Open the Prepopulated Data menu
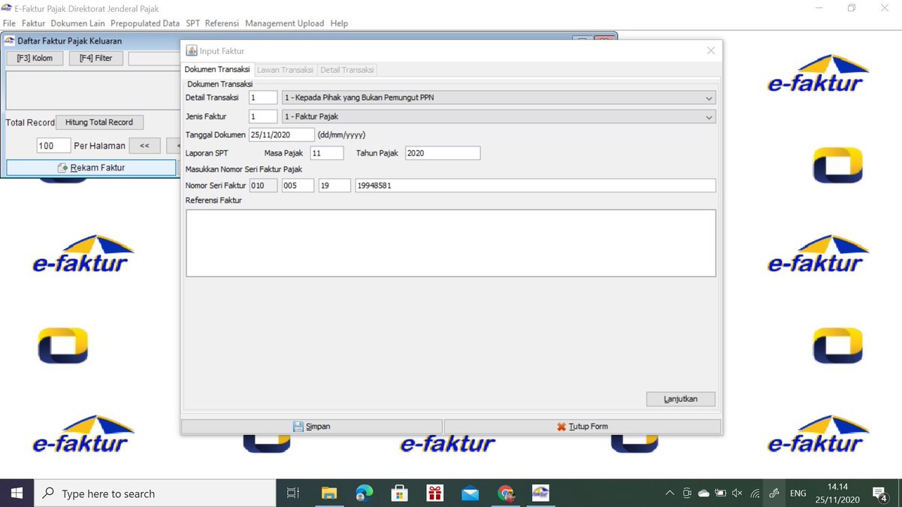Viewport: 902px width, 507px height. [x=145, y=23]
